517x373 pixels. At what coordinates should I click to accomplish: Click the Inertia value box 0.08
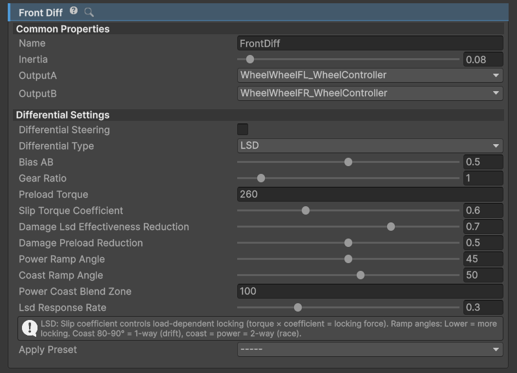[483, 59]
